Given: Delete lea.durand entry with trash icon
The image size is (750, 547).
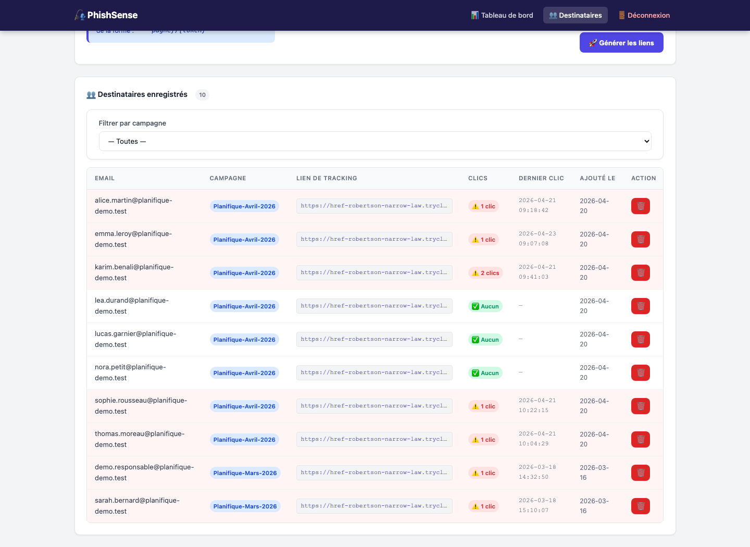Looking at the screenshot, I should coord(640,306).
